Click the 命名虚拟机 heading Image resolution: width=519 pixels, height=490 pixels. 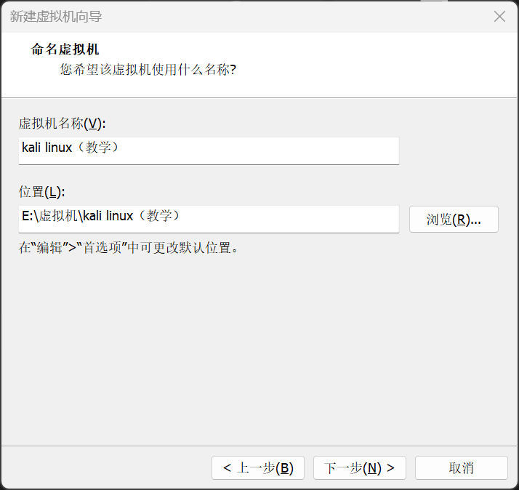pos(65,49)
